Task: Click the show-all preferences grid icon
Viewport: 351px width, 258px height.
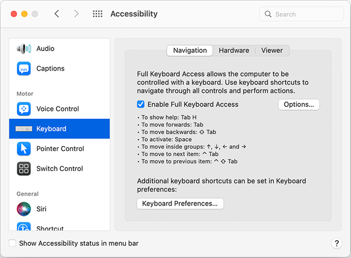Action: pyautogui.click(x=98, y=13)
